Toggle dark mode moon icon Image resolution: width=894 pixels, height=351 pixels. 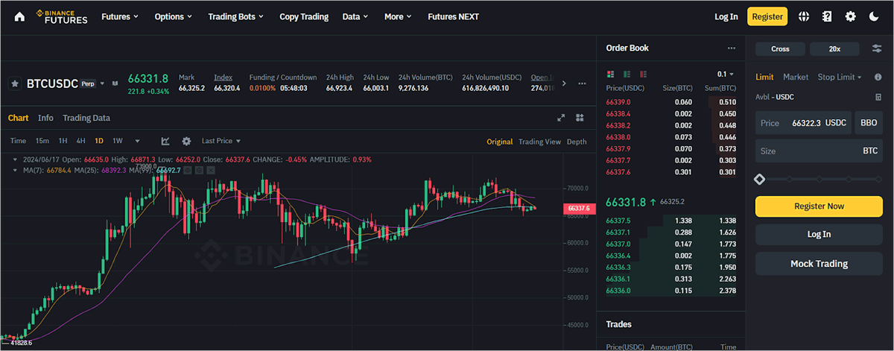(874, 16)
